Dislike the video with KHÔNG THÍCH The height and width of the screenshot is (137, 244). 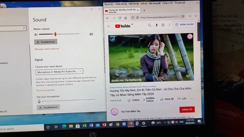click(x=149, y=100)
